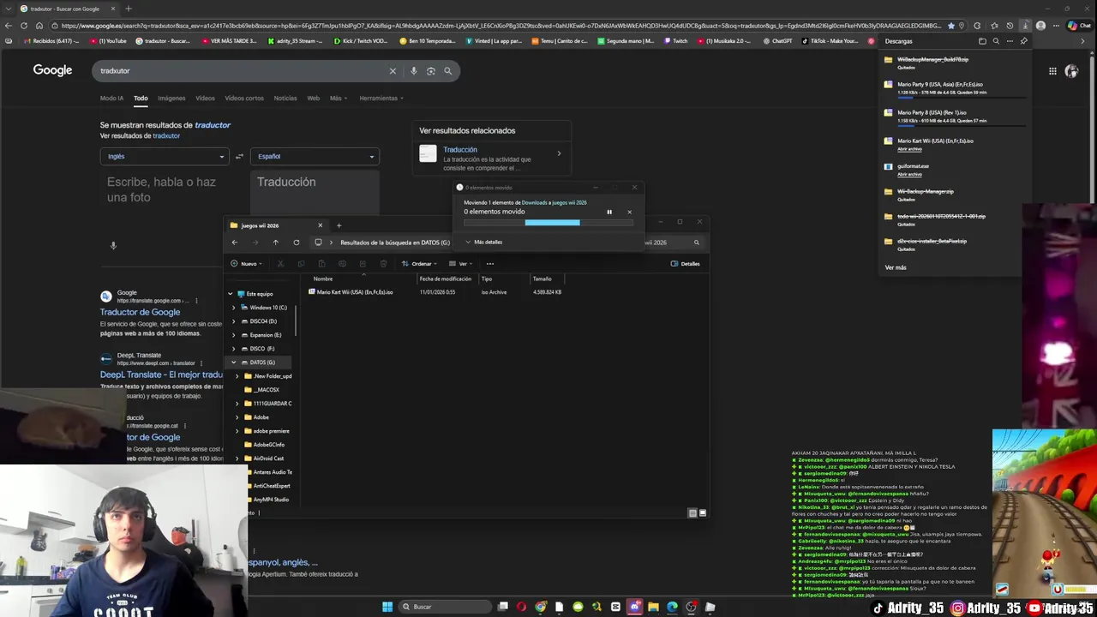Expand Más detalles in the move dialog

484,243
